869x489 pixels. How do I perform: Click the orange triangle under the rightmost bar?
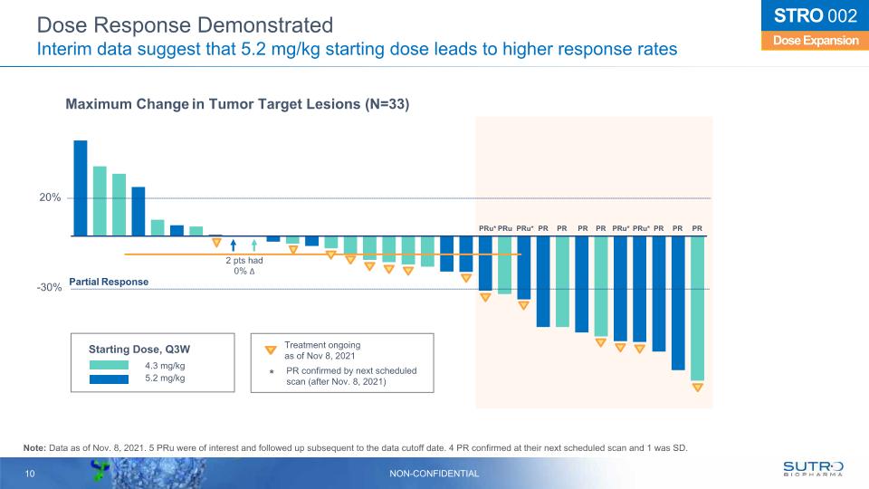click(697, 388)
